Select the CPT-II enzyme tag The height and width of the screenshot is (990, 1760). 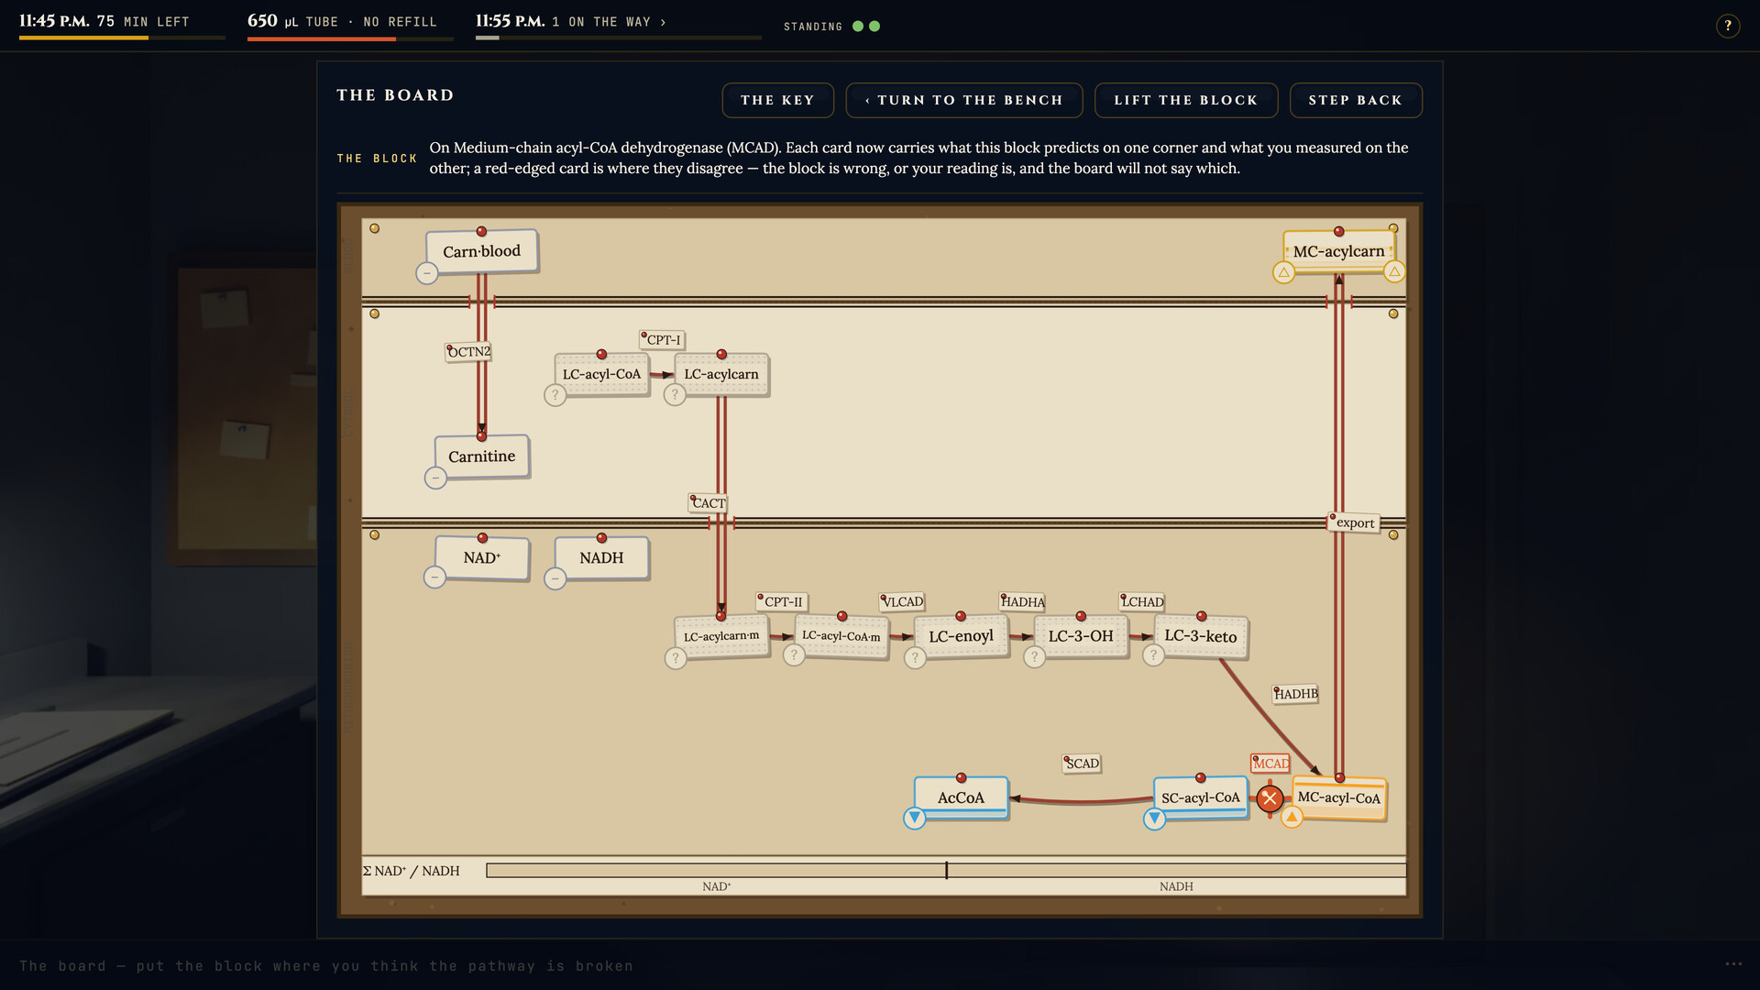pos(782,601)
